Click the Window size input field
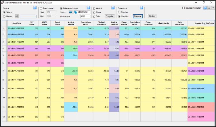This screenshot has height=127, width=216. pyautogui.click(x=85, y=16)
